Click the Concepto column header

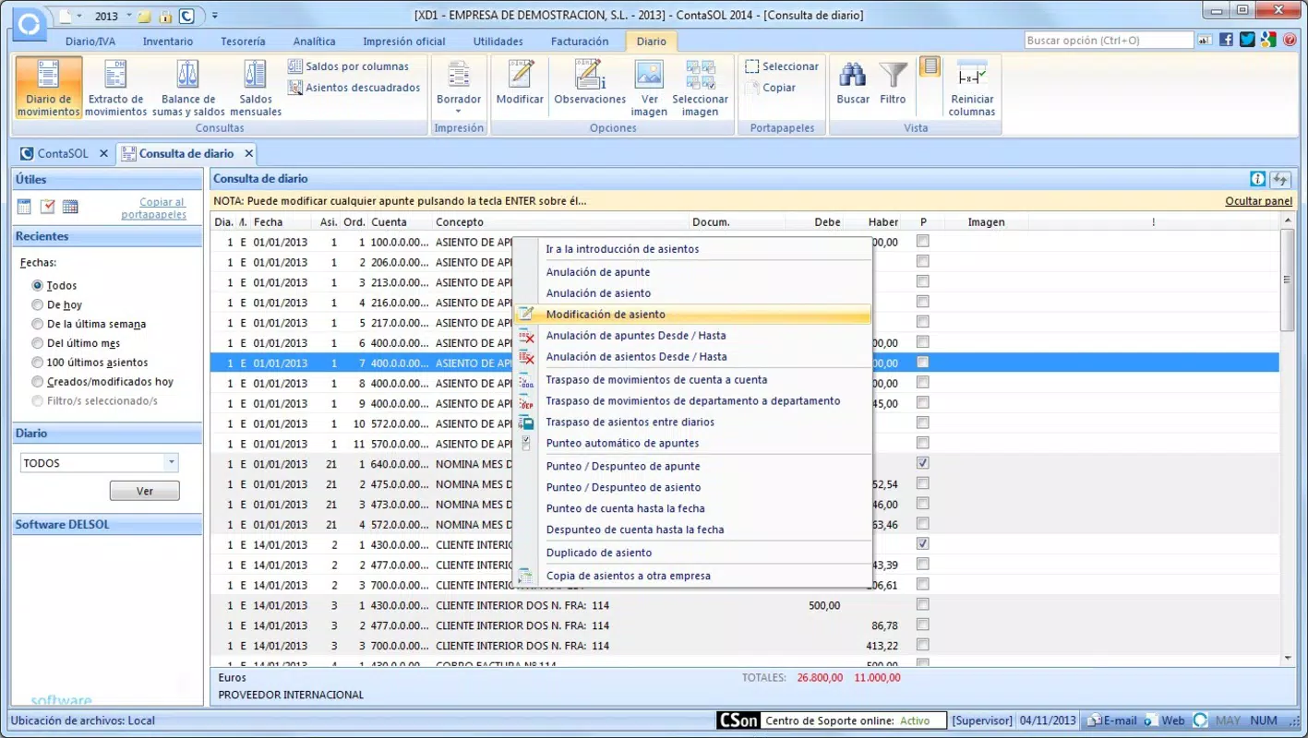coord(560,221)
